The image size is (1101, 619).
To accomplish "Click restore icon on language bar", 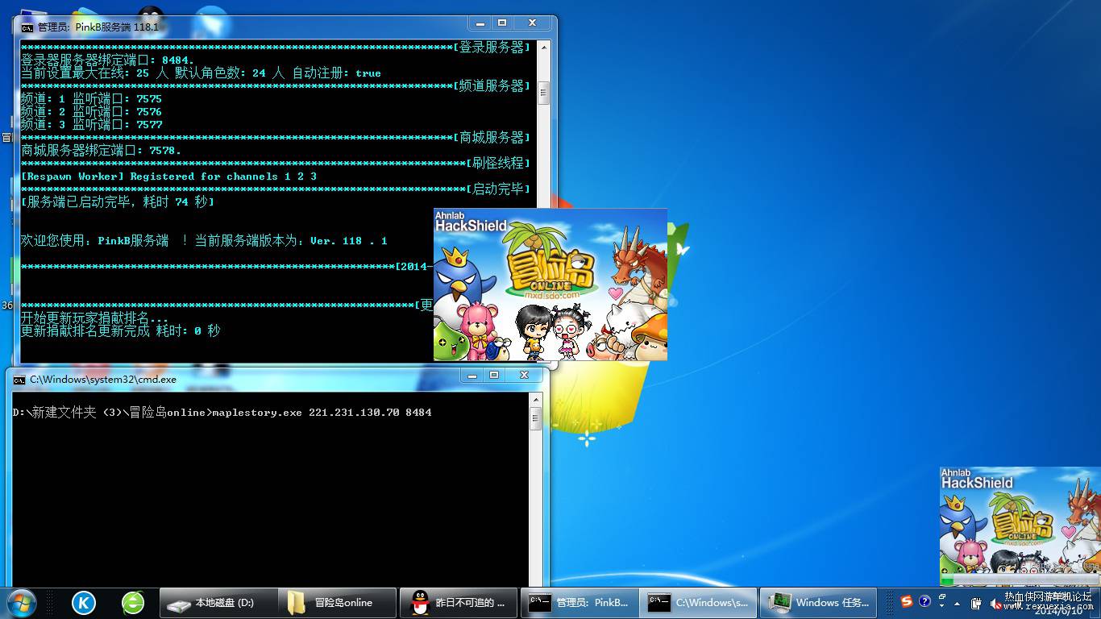I will (942, 597).
